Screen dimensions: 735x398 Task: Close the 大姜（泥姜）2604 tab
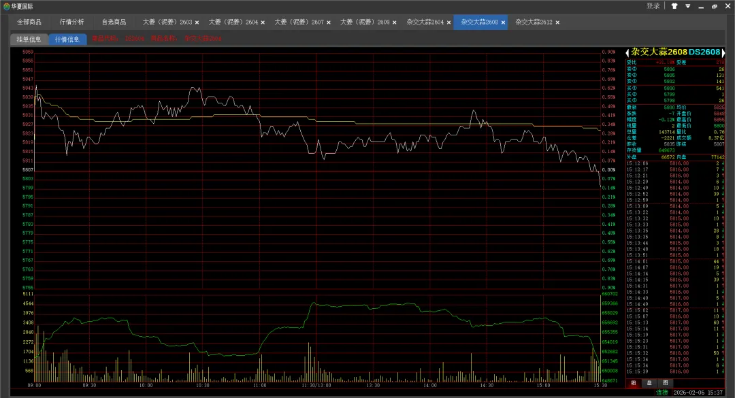263,22
